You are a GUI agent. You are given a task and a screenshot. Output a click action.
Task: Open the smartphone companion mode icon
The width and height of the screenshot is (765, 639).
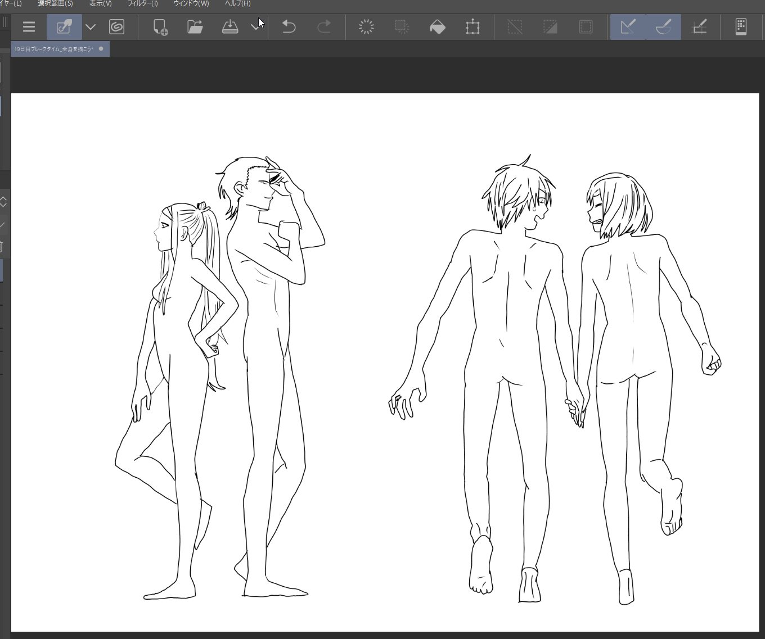coord(741,27)
